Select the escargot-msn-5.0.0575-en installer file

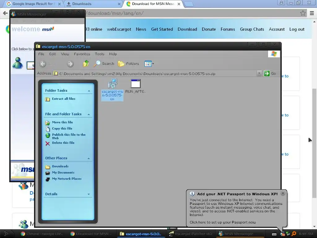(x=112, y=90)
